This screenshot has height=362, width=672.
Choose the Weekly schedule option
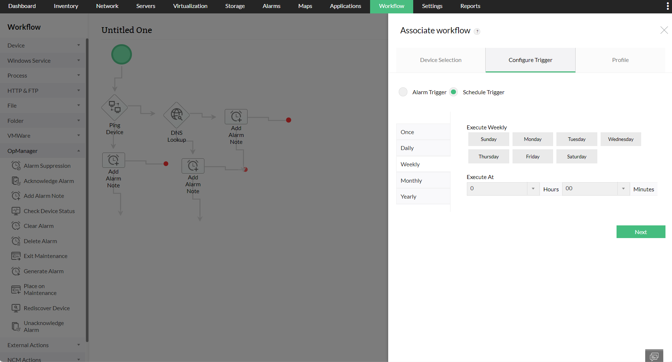pyautogui.click(x=423, y=164)
